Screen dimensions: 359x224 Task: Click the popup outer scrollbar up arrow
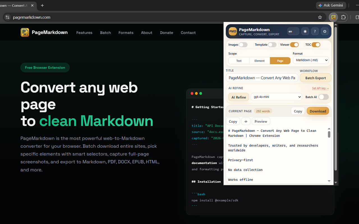(336, 24)
